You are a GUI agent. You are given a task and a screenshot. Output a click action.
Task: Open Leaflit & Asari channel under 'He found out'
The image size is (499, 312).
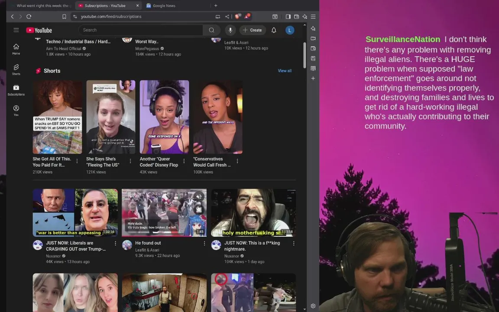[147, 250]
